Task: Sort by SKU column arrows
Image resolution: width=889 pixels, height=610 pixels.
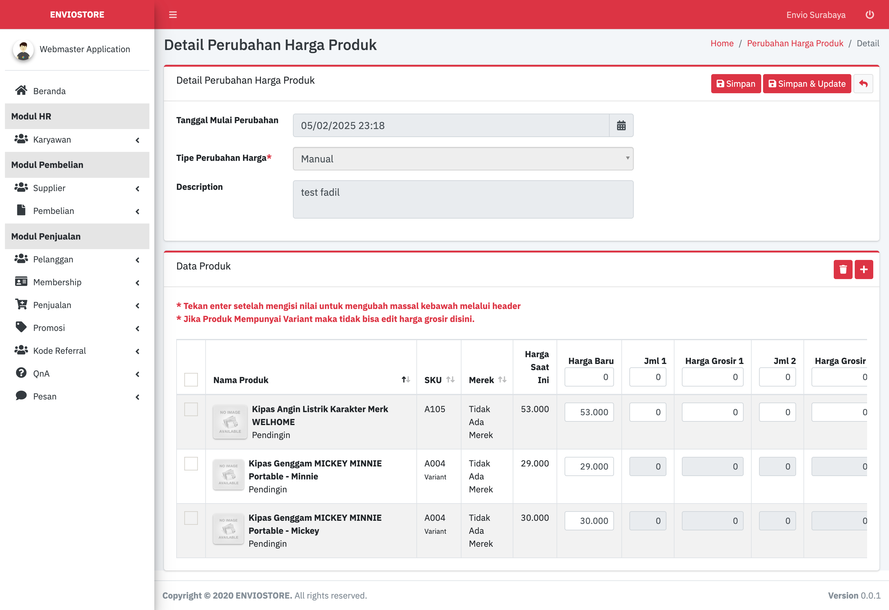Action: click(450, 380)
